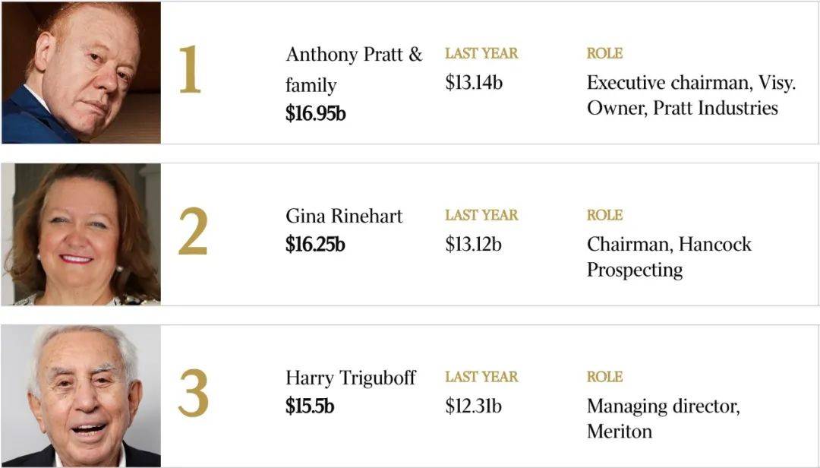The width and height of the screenshot is (820, 468).
Task: Select the gold rank number 3
Action: (193, 393)
